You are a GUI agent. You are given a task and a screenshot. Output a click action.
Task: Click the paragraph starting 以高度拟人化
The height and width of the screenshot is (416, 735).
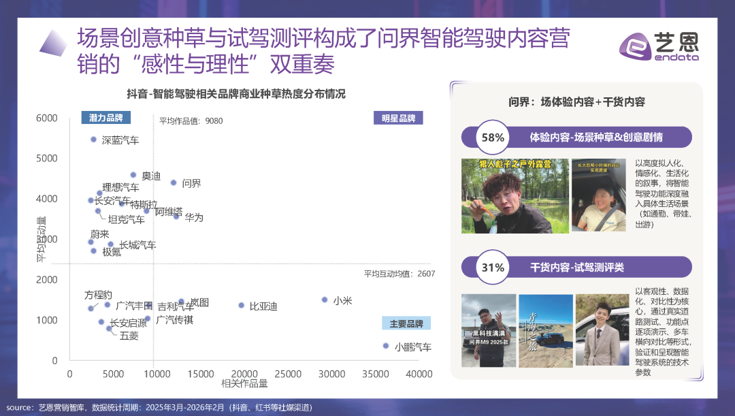[x=664, y=193]
